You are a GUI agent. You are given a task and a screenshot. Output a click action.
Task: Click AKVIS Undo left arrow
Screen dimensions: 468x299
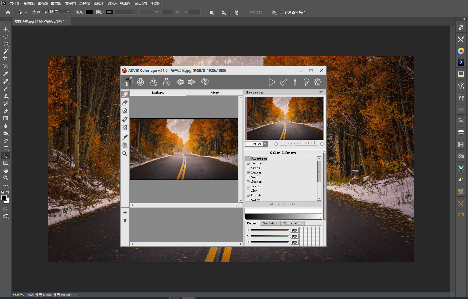point(180,82)
